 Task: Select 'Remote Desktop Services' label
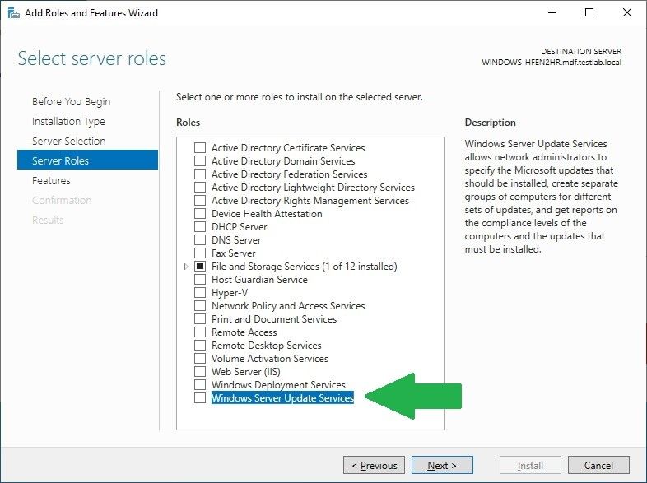(267, 346)
